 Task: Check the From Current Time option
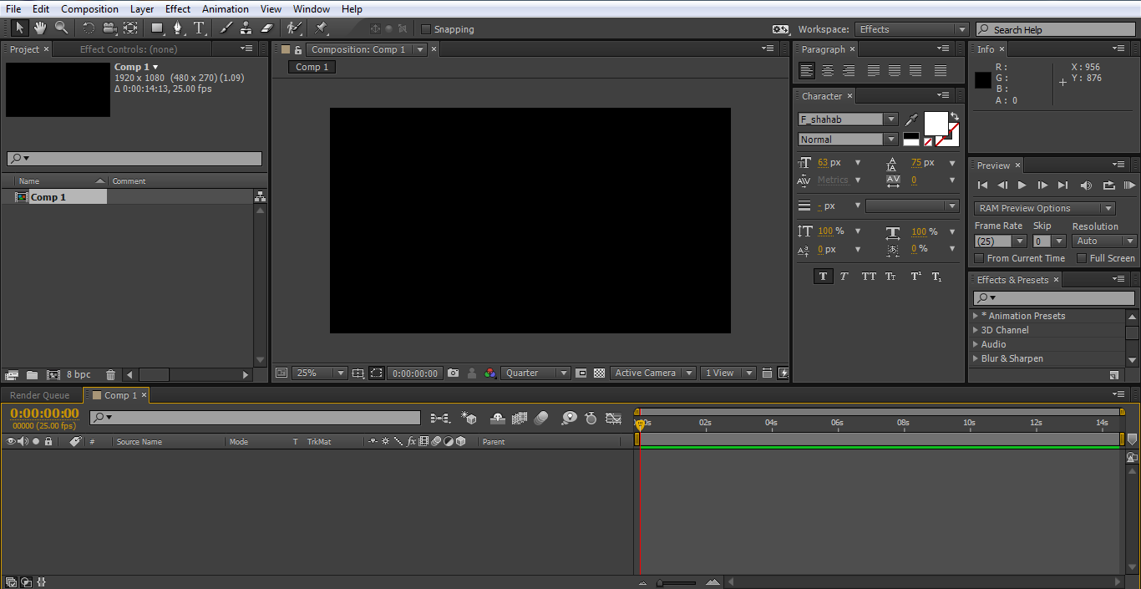click(x=979, y=258)
